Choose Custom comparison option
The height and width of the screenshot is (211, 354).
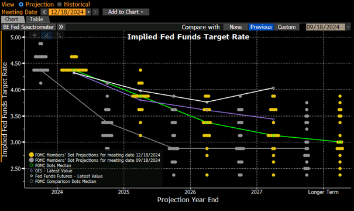(287, 27)
